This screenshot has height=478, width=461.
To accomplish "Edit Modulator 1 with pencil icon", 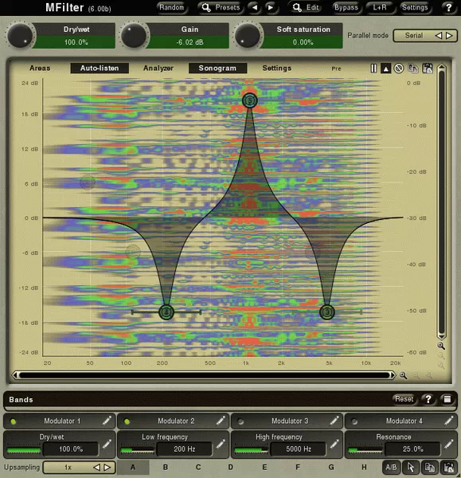I will click(107, 421).
